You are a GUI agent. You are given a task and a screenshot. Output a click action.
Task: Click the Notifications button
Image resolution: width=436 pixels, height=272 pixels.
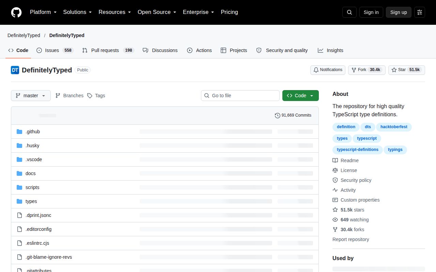(328, 70)
